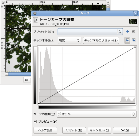This screenshot has height=136, width=139.
Task: Switch to logarithmic histogram view icon
Action: pyautogui.click(x=134, y=40)
